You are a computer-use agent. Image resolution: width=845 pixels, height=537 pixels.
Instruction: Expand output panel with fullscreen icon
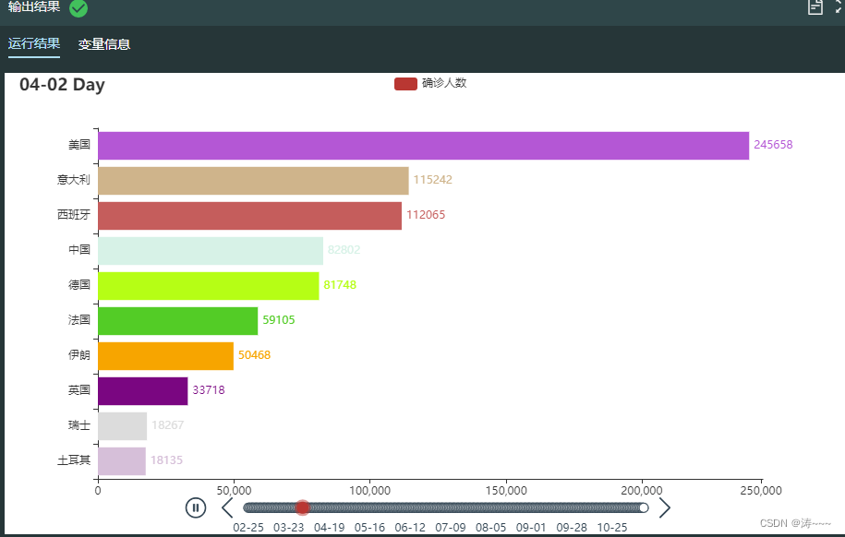pos(839,7)
